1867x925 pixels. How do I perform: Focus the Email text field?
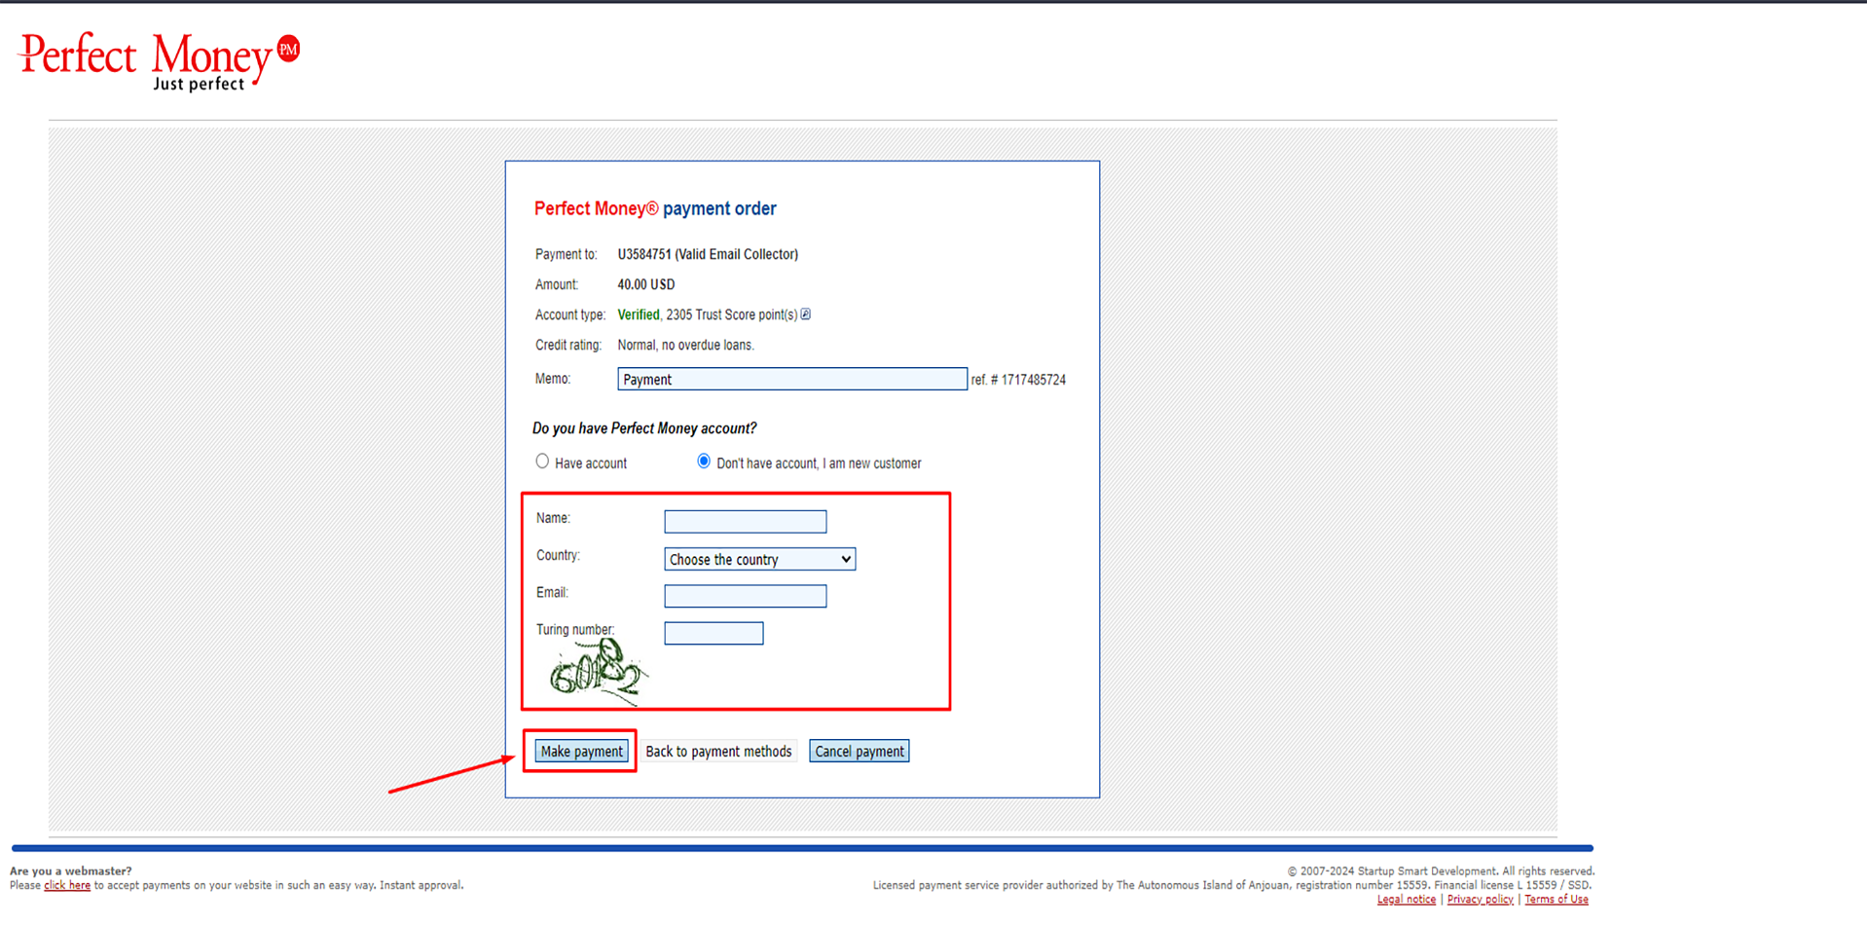coord(746,596)
